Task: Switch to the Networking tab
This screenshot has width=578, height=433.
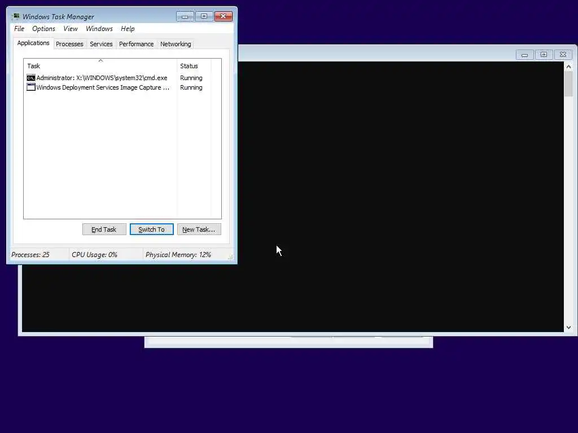Action: pyautogui.click(x=176, y=44)
